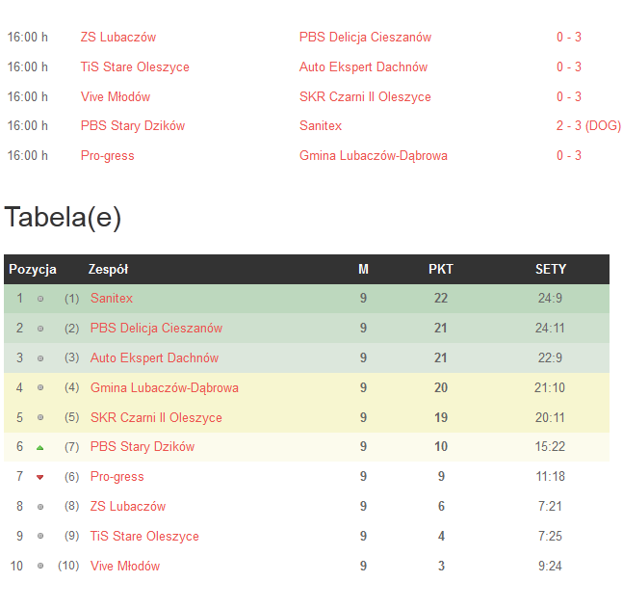Open PBS Delicja Cieszanów in standings table
623x608 pixels.
[156, 329]
